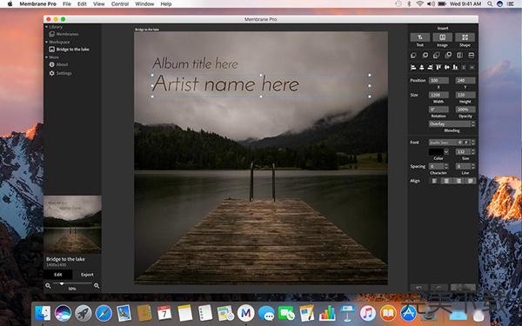Zoom out using left magnifier icon
522x326 pixels.
(x=48, y=286)
